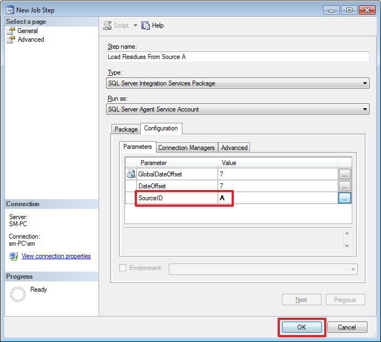Viewport: 381px width, 342px height.
Task: Select the GlobalDateOffset parameter name
Action: click(160, 174)
